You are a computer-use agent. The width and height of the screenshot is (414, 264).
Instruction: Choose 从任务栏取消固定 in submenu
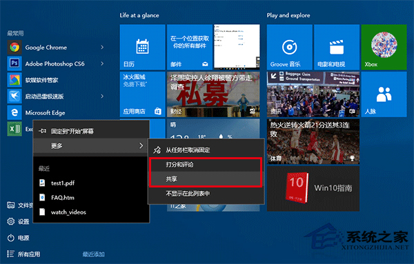206,150
